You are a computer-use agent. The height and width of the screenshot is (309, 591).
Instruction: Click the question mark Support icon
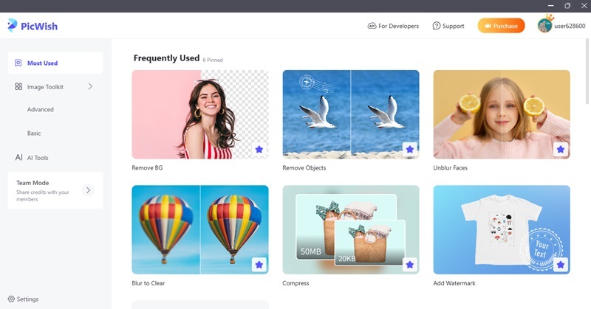(x=437, y=26)
